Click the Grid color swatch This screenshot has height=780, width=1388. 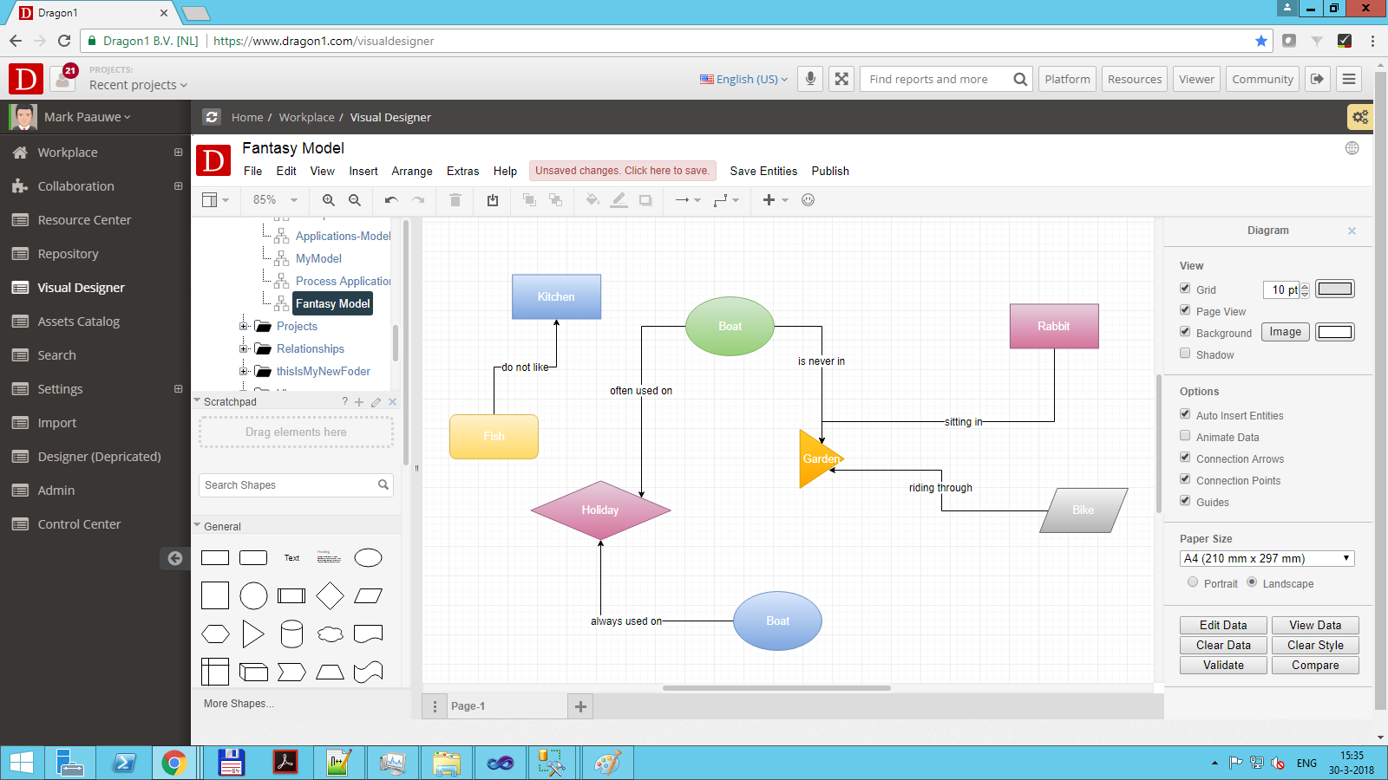pyautogui.click(x=1334, y=289)
